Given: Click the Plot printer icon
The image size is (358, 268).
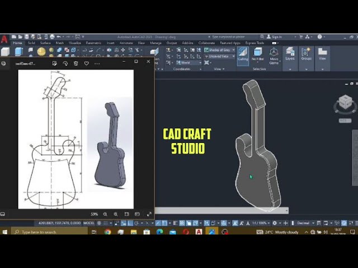Looking at the screenshot, I should pos(52,37).
